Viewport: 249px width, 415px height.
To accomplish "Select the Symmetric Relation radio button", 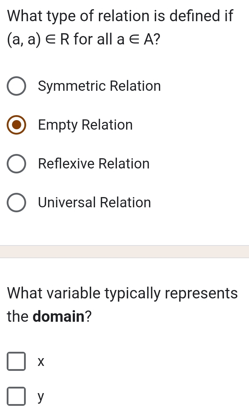I will click(16, 86).
